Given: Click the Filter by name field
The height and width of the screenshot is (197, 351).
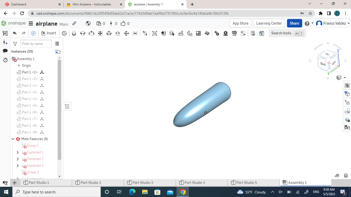Looking at the screenshot, I should point(36,44).
